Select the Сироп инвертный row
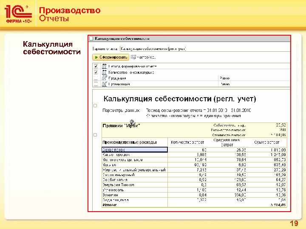Screen dimensions: 306x229 194,175
